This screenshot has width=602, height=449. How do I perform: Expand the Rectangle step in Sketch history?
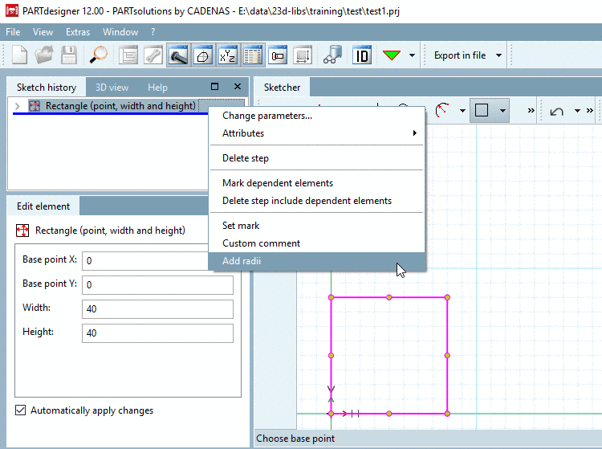coord(18,106)
